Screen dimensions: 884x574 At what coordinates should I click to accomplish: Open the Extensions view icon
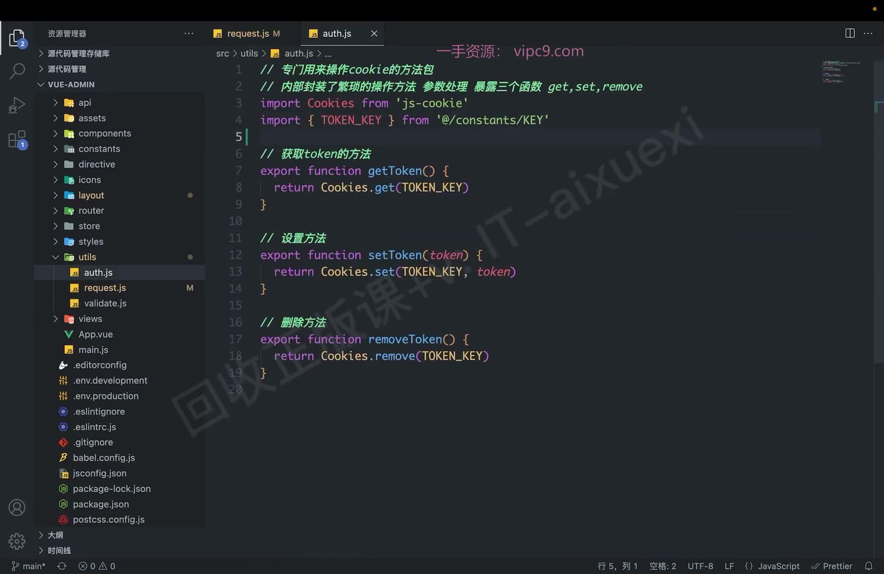(x=17, y=140)
